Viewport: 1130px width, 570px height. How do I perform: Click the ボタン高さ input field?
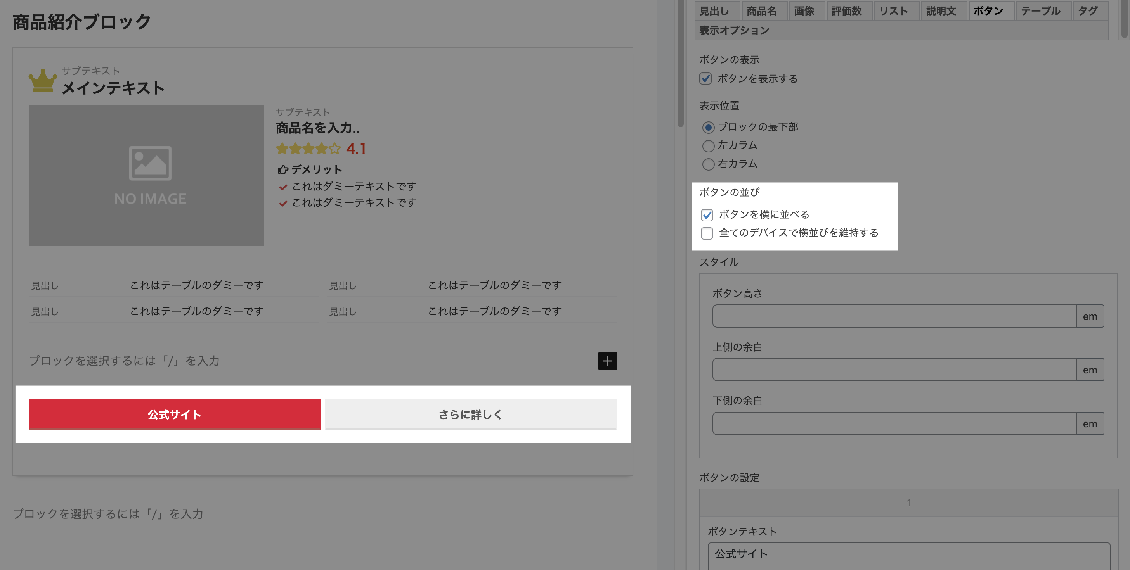(x=894, y=316)
